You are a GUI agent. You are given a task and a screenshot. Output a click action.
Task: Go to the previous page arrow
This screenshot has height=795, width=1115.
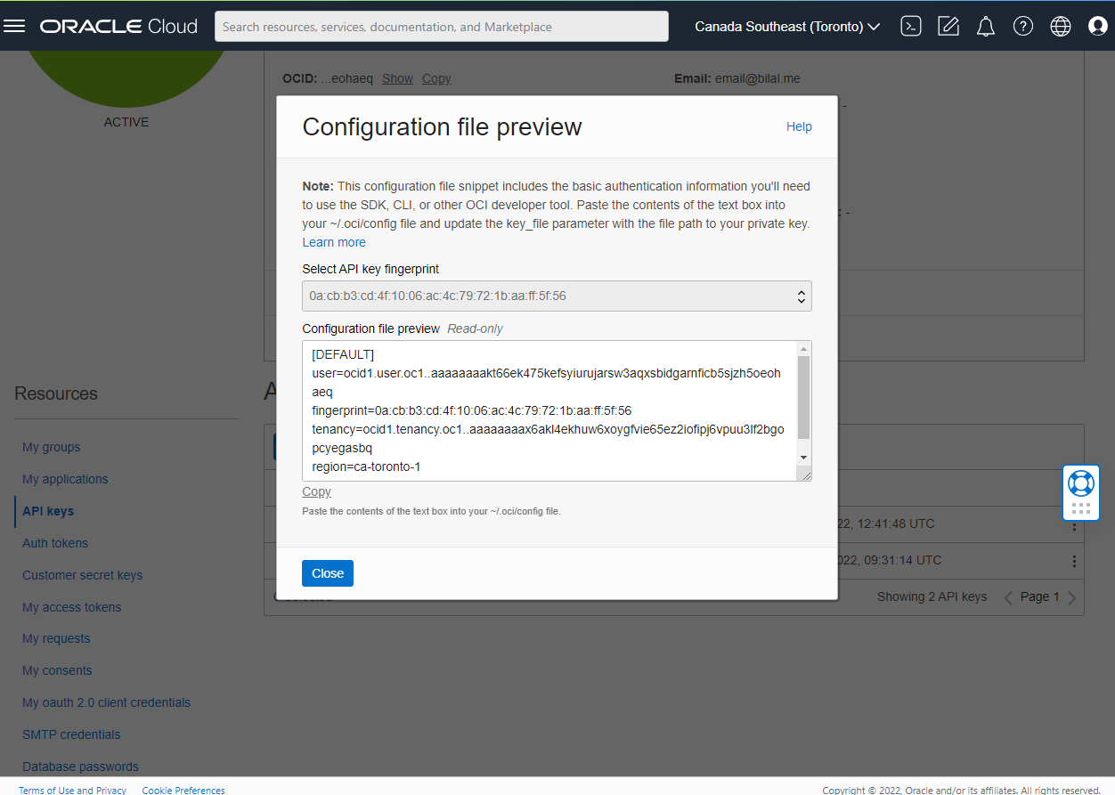point(1009,597)
